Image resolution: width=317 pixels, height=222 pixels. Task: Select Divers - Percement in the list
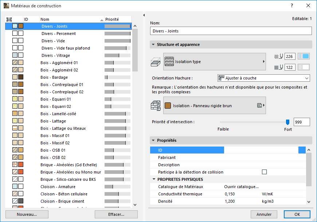click(x=69, y=34)
